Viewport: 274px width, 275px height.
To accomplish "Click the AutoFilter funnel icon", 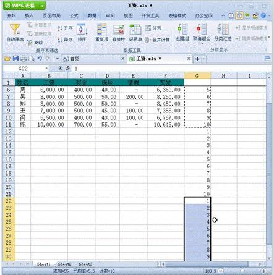I will [x=15, y=30].
